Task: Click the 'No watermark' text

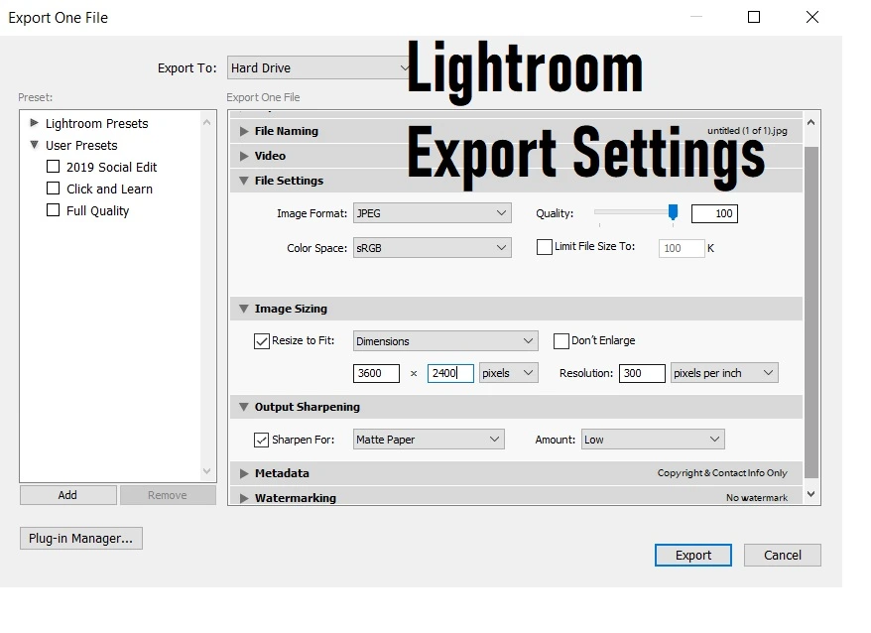Action: (757, 497)
